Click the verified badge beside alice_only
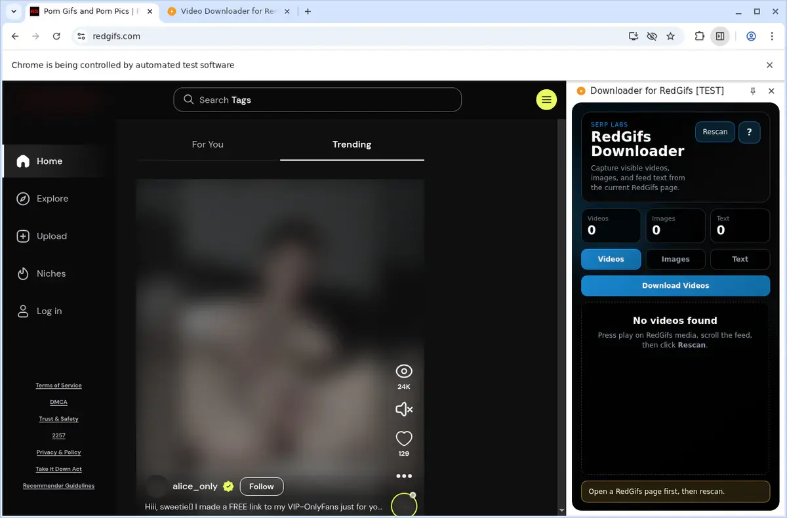This screenshot has height=518, width=787. (228, 487)
